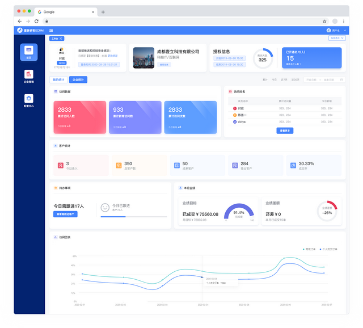Select the 今日 time filter
The height and width of the screenshot is (328, 363).
coord(274,79)
